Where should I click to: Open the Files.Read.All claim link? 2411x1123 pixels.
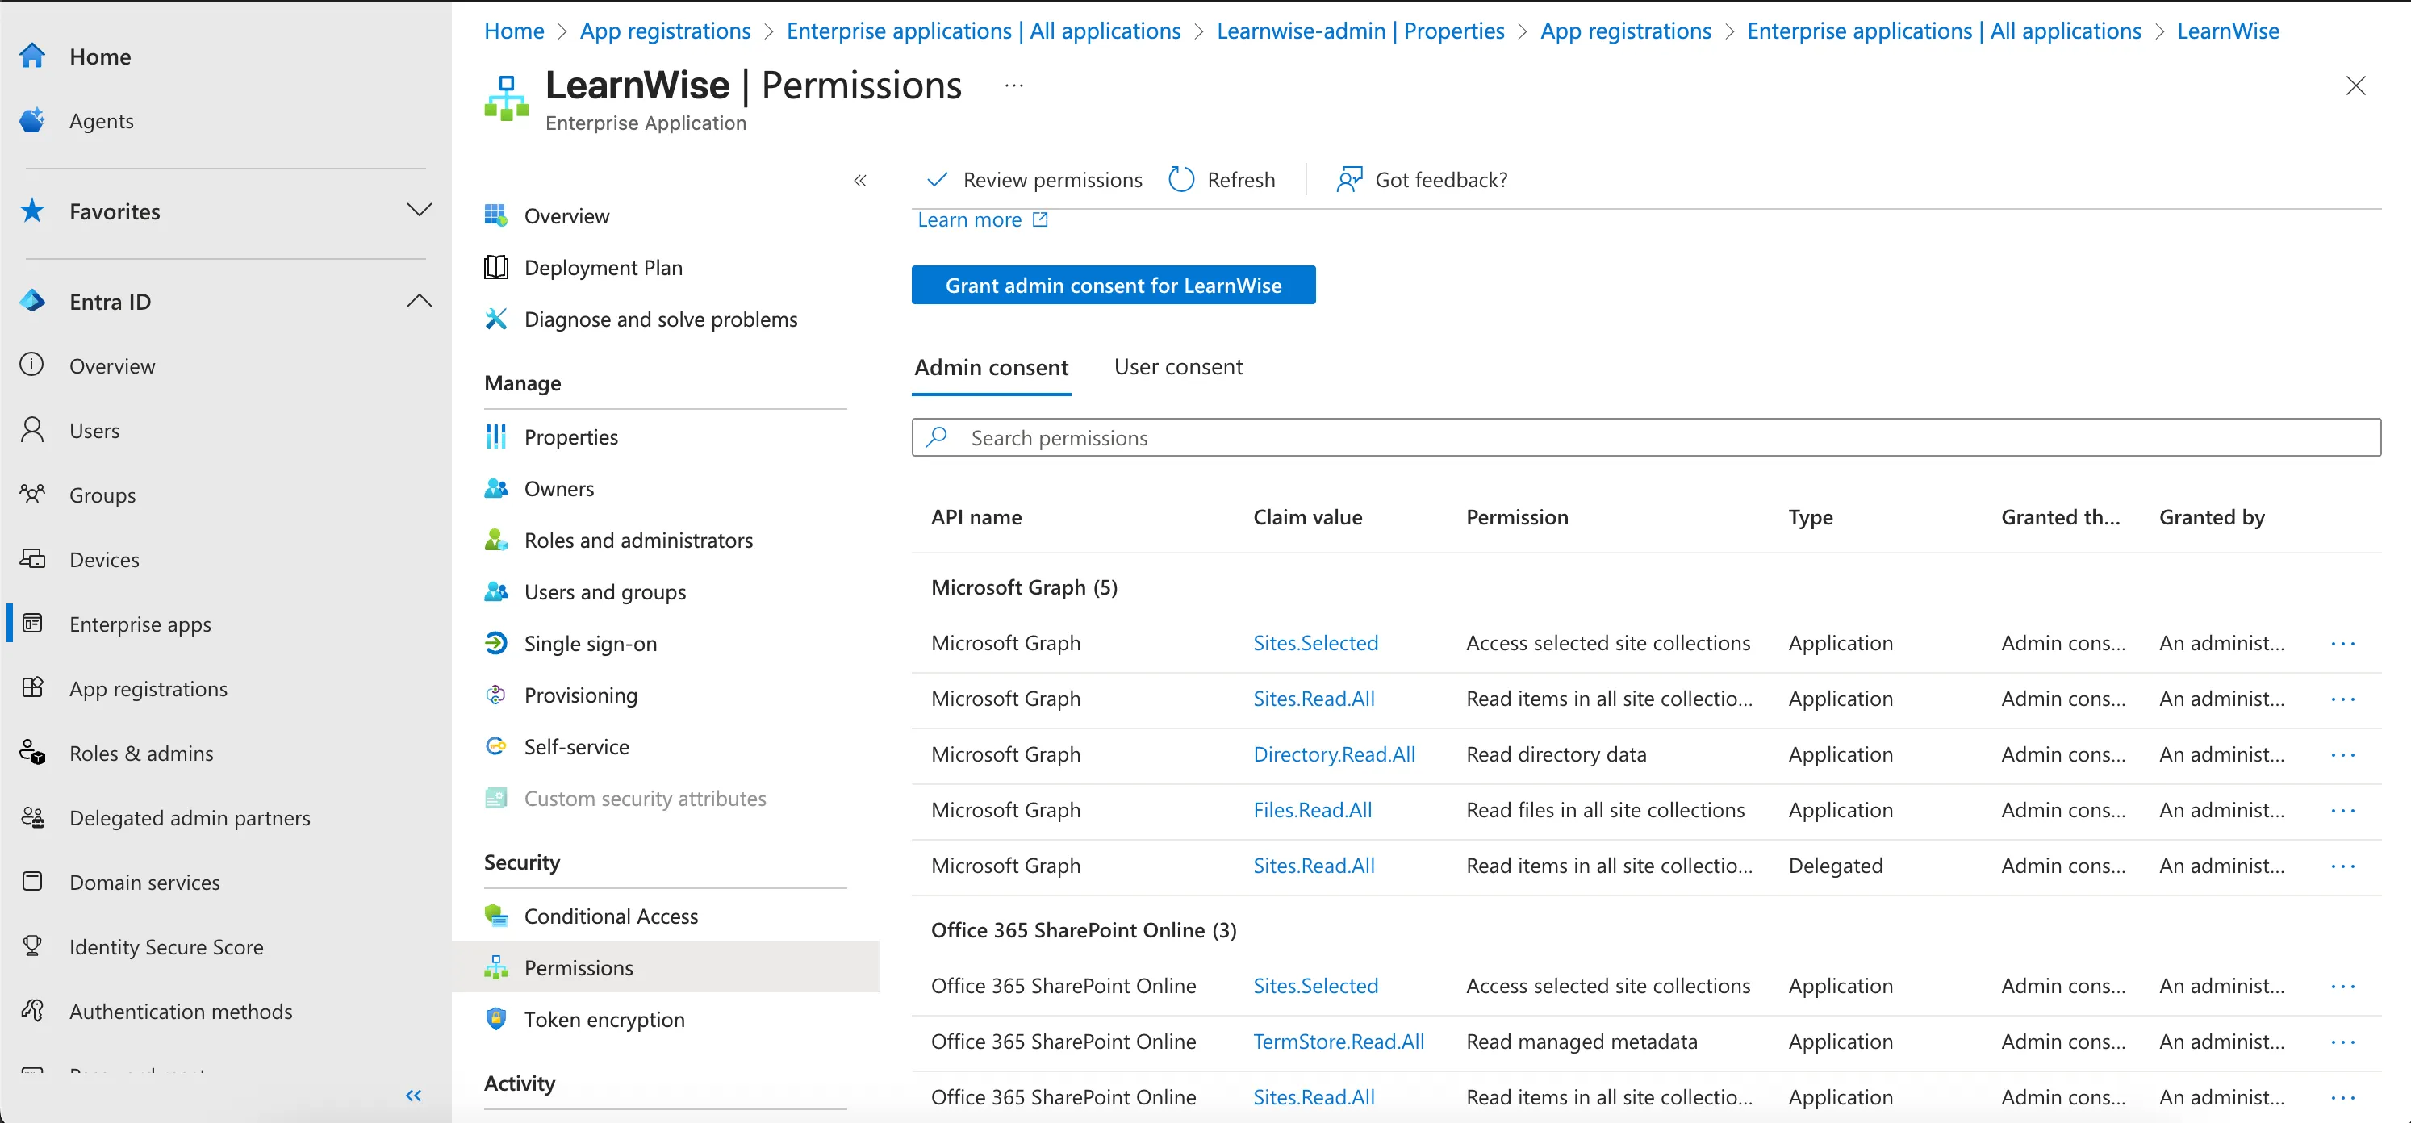point(1312,809)
